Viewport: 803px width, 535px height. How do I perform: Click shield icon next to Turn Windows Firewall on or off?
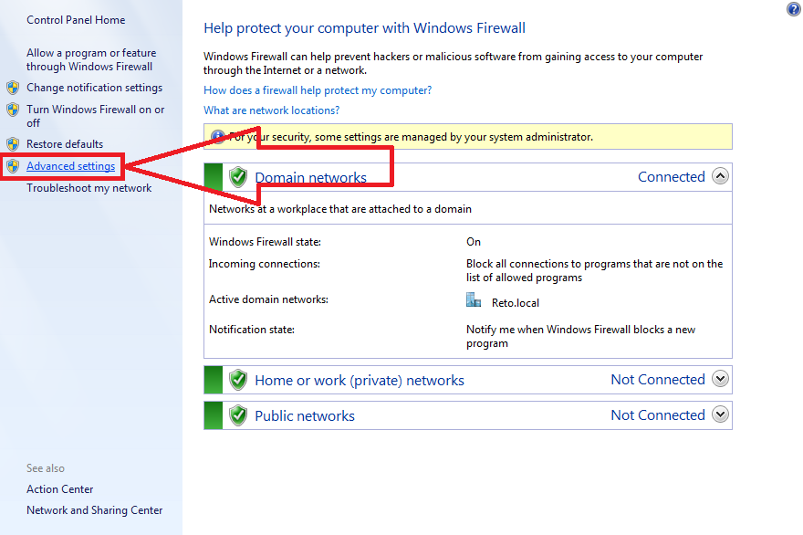(13, 110)
